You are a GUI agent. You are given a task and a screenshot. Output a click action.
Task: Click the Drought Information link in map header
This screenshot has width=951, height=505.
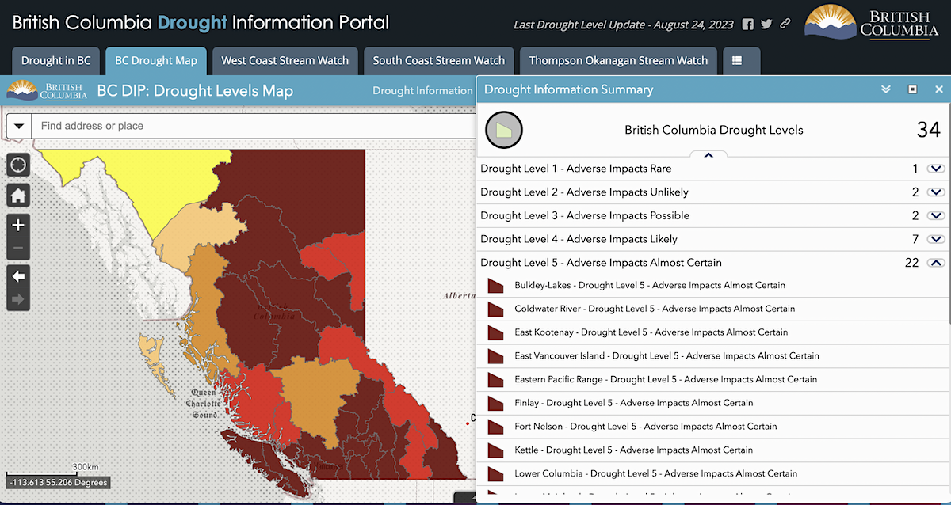click(x=422, y=90)
